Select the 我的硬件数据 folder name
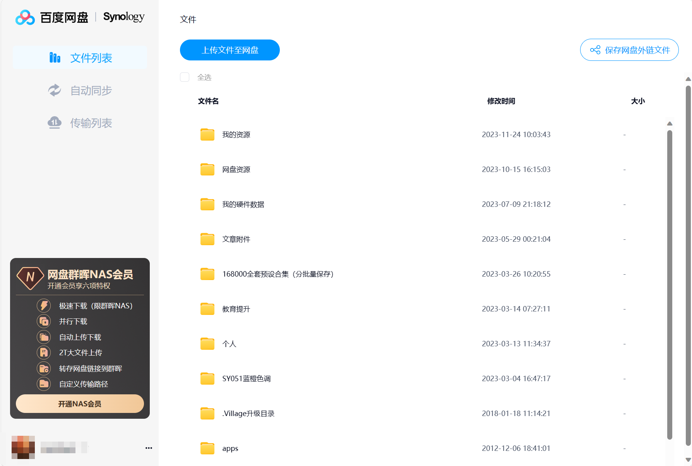Image resolution: width=692 pixels, height=466 pixels. click(x=243, y=204)
